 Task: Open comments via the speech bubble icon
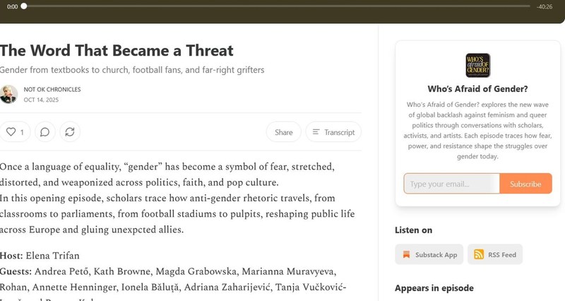[44, 132]
